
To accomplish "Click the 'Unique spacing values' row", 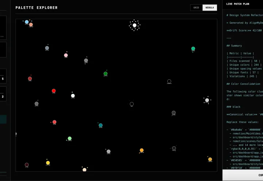I will point(244,69).
